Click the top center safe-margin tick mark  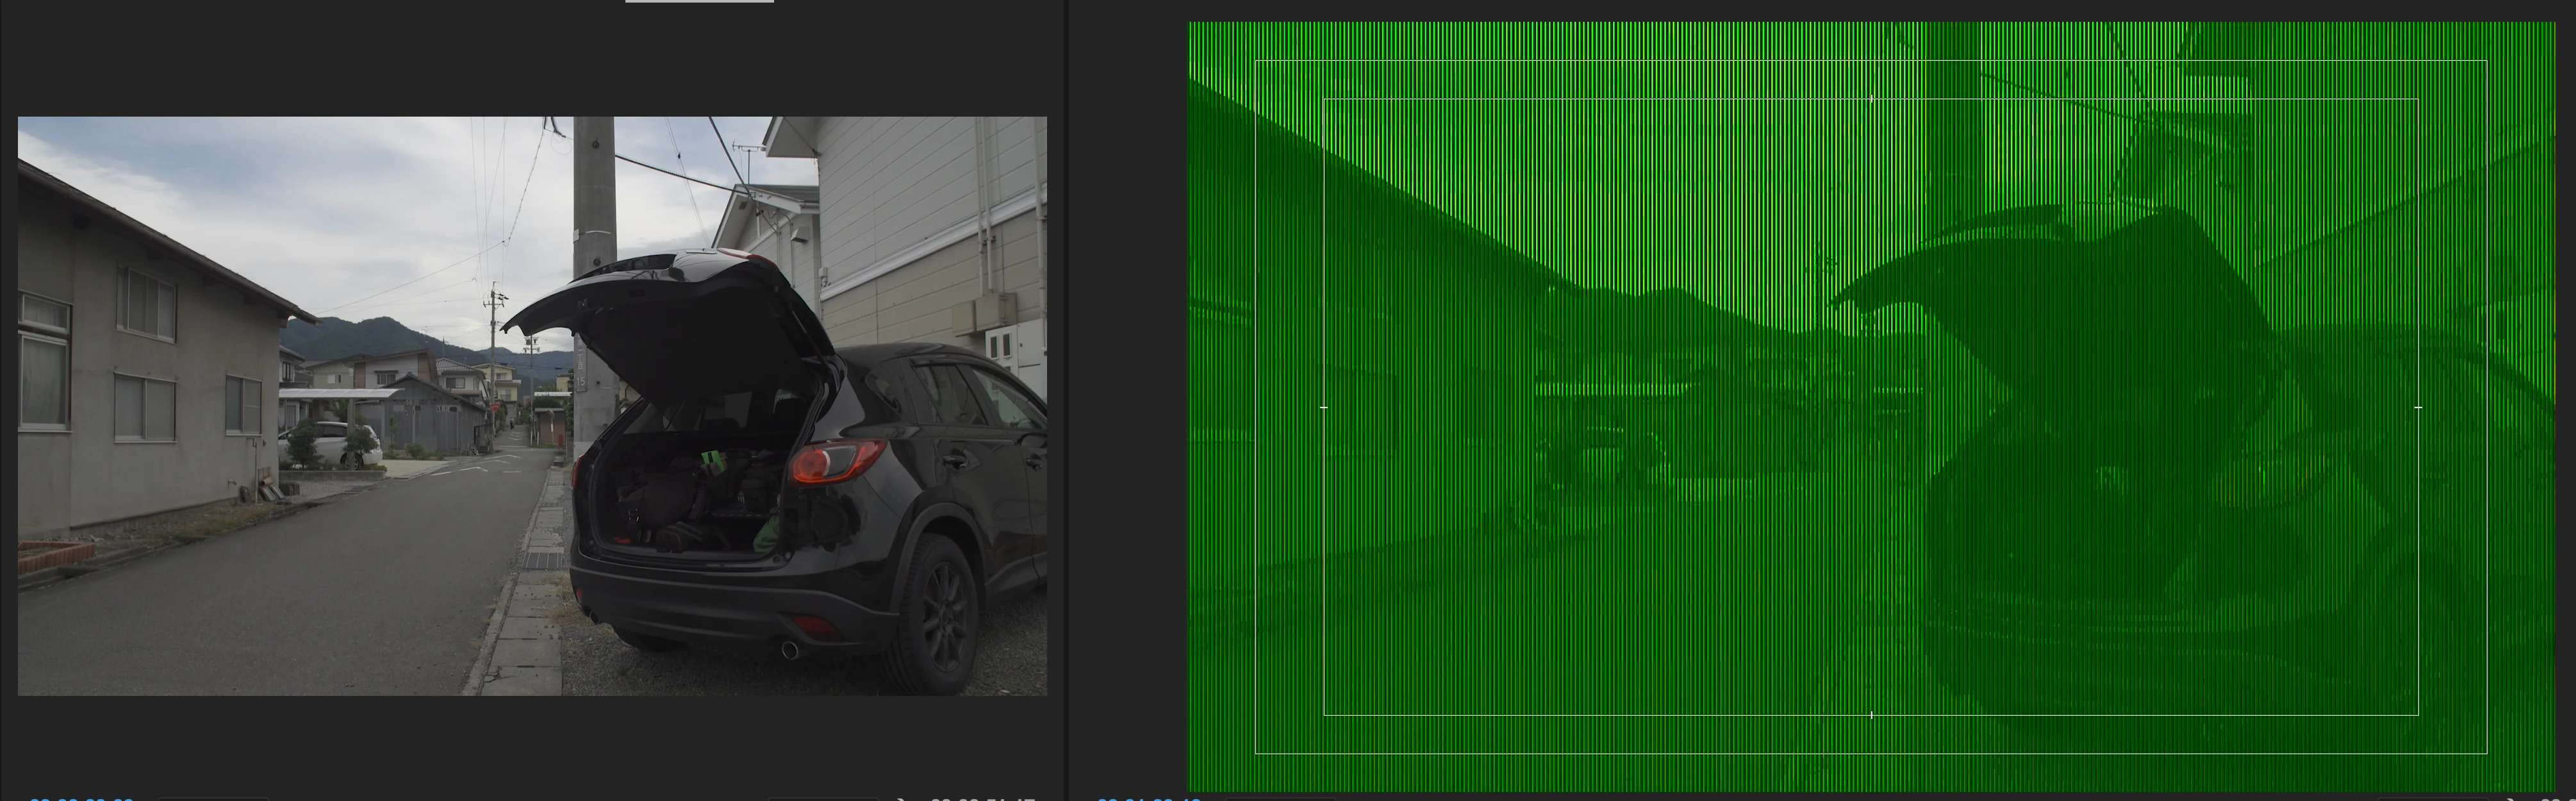tap(1871, 98)
